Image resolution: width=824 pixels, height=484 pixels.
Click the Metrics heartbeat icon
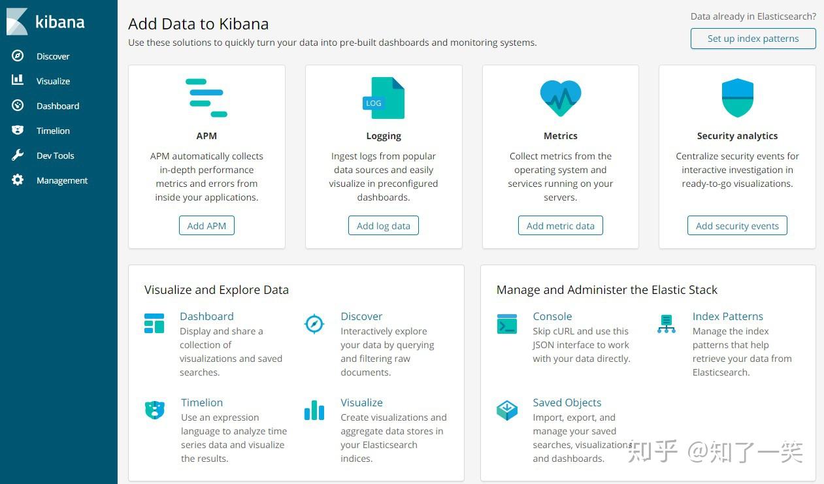(x=561, y=98)
